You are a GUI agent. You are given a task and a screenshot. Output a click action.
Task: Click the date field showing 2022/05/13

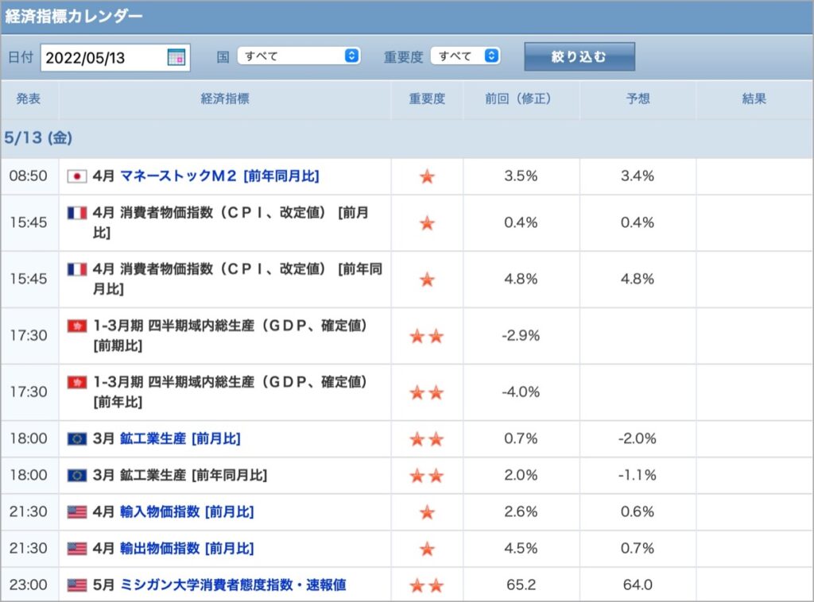115,57
